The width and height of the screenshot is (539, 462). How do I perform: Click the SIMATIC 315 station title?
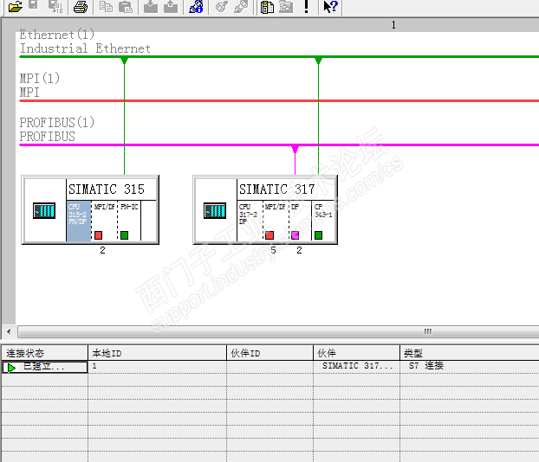[x=107, y=189]
